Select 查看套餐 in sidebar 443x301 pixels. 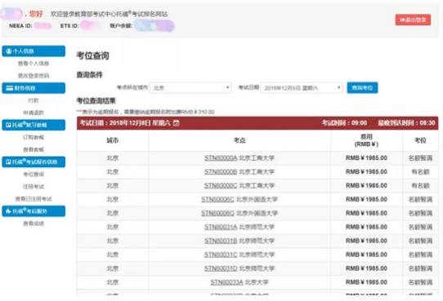pos(34,149)
